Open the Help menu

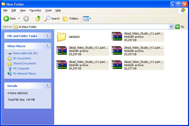pyautogui.click(x=58, y=10)
